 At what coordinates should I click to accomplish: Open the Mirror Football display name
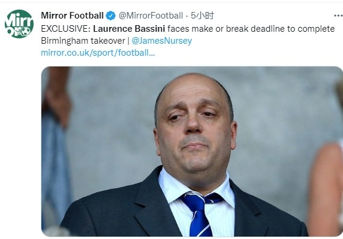(x=72, y=16)
